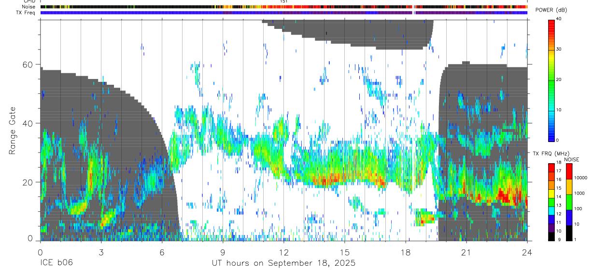593x273 pixels.
Task: Click the CPID value '151'
Action: [x=283, y=1]
